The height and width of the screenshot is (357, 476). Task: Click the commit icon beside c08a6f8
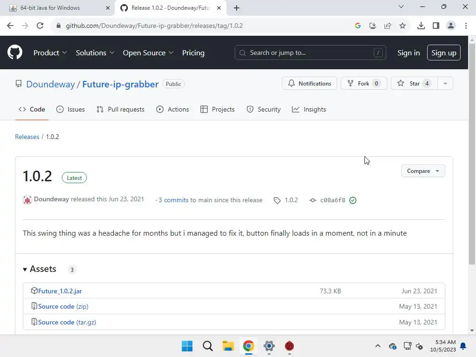313,200
